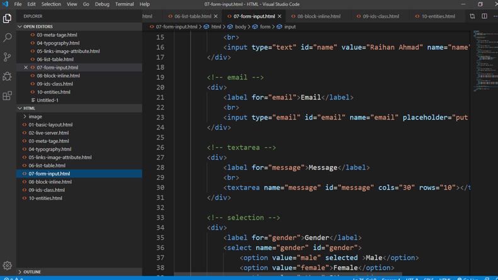Close 07-form-input.html in Open Editors
498x280 pixels.
[26, 67]
